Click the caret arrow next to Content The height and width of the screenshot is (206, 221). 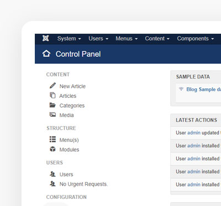pyautogui.click(x=168, y=39)
